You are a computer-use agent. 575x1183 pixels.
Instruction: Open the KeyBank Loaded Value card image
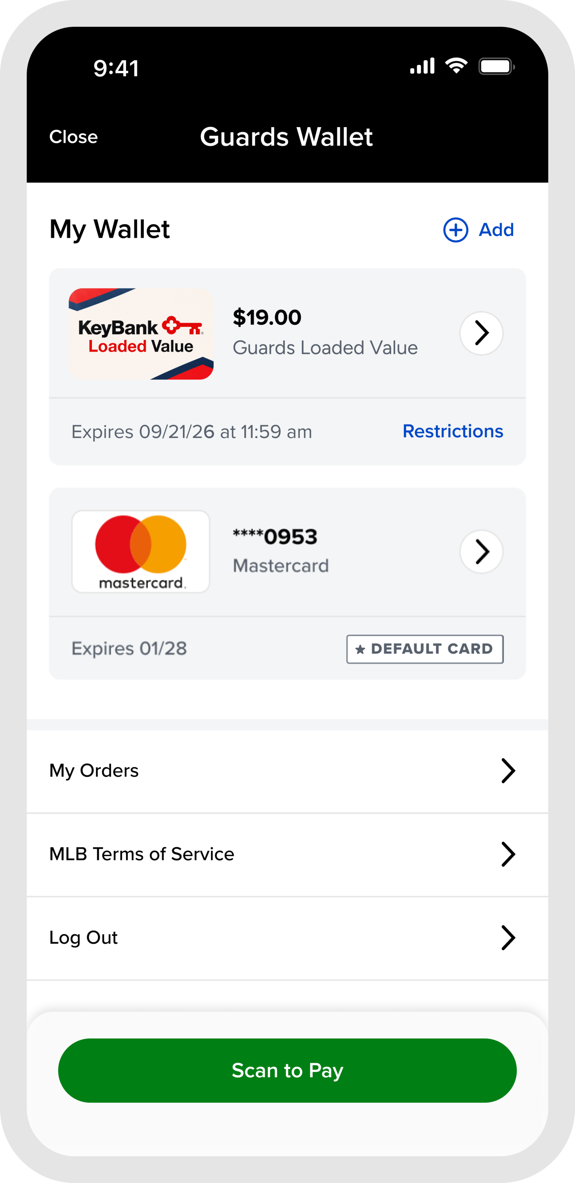(141, 334)
